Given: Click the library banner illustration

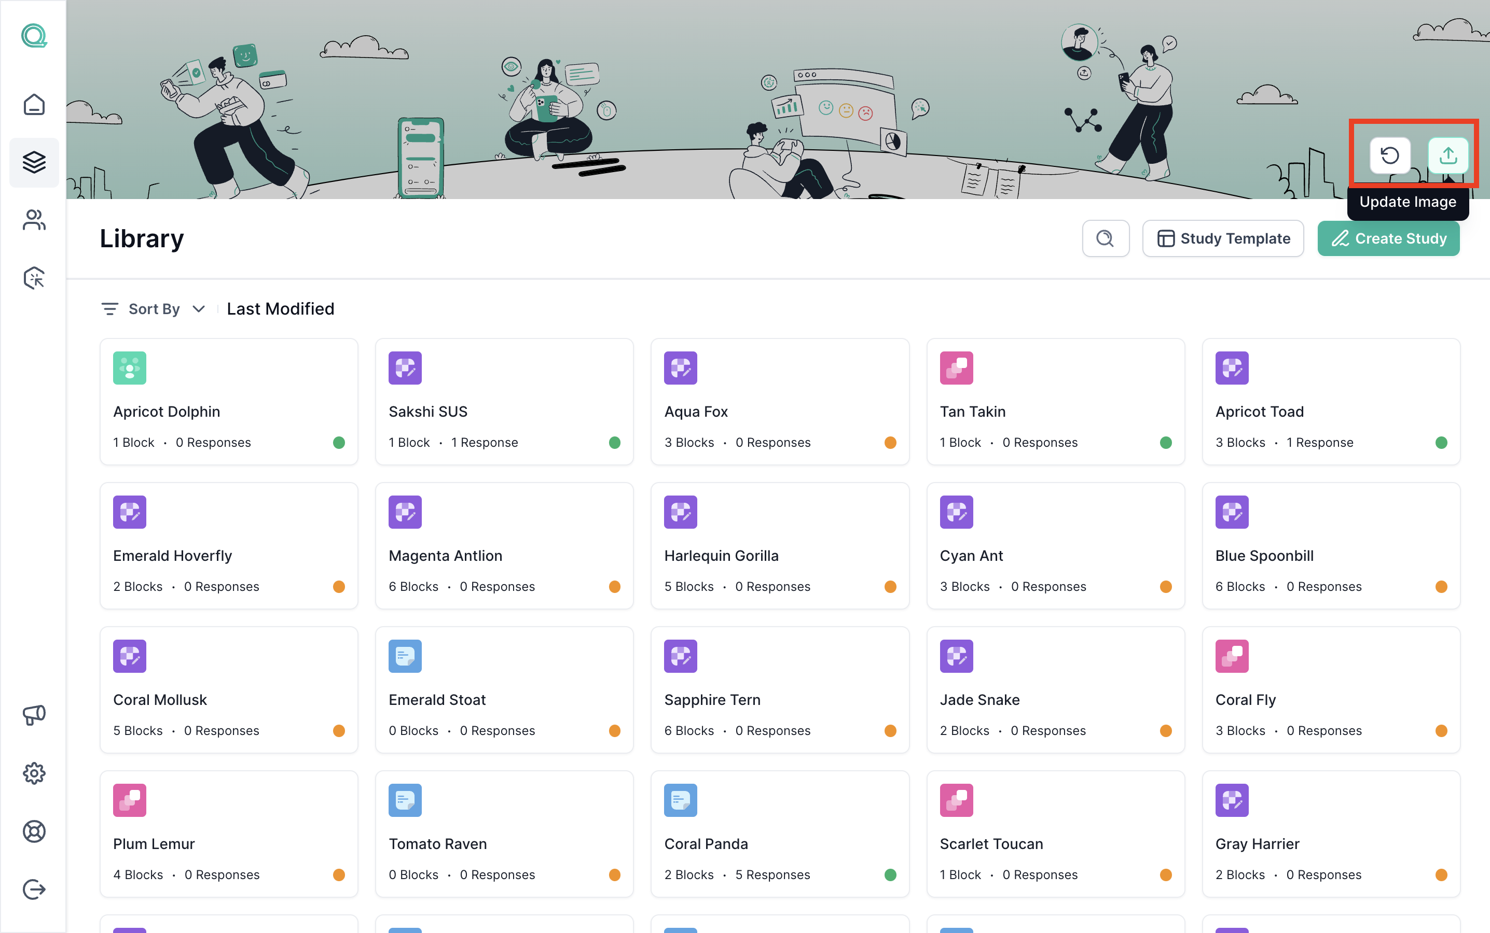Looking at the screenshot, I should pyautogui.click(x=778, y=100).
